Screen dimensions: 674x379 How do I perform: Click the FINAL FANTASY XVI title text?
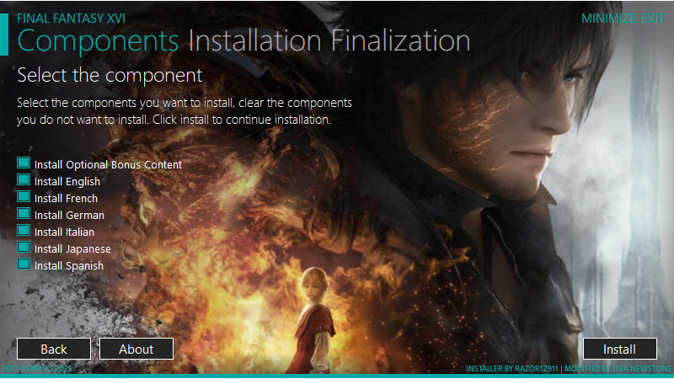(71, 19)
